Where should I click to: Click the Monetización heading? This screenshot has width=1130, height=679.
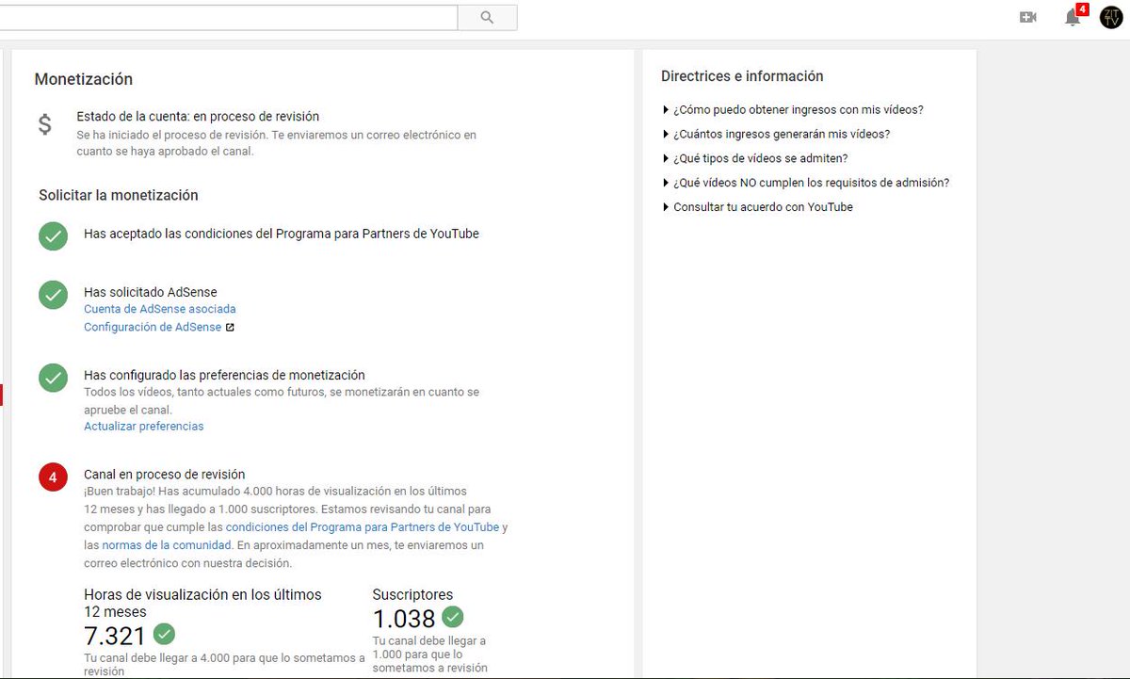(x=84, y=79)
